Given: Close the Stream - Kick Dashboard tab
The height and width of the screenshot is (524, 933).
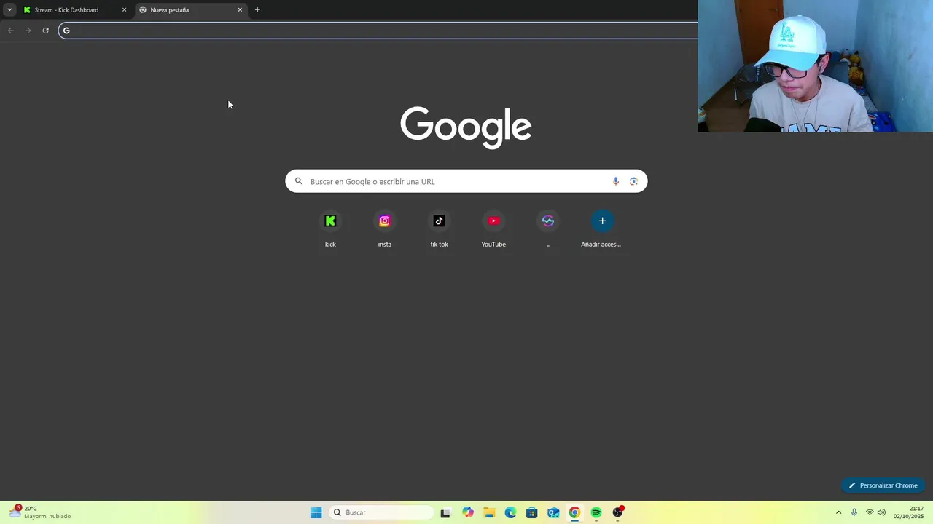Looking at the screenshot, I should [x=124, y=10].
